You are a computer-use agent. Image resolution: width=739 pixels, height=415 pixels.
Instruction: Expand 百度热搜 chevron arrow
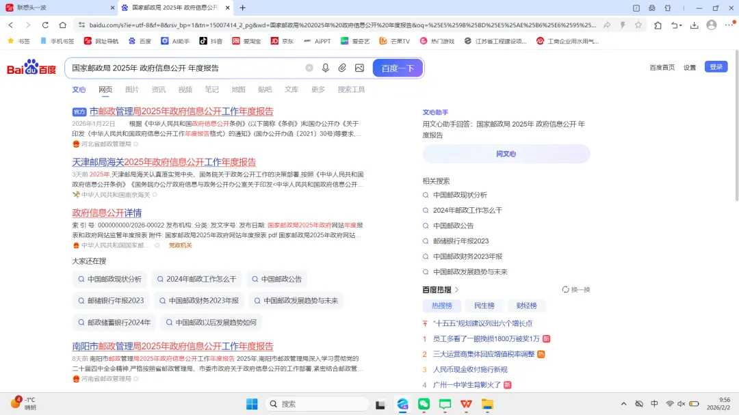pyautogui.click(x=456, y=290)
